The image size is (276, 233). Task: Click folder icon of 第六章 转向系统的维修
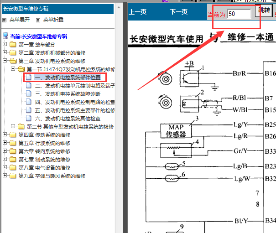13,151
